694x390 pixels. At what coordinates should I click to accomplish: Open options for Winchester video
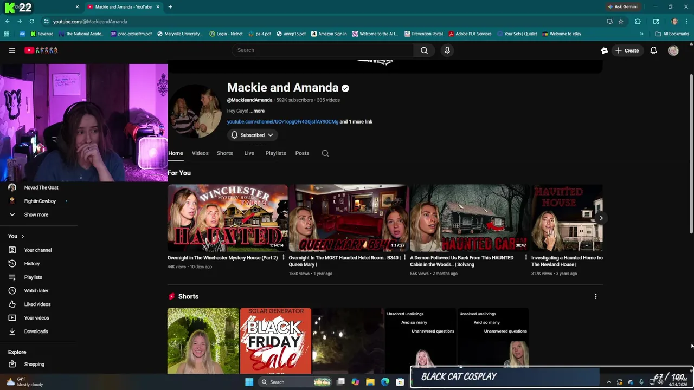coord(283,258)
